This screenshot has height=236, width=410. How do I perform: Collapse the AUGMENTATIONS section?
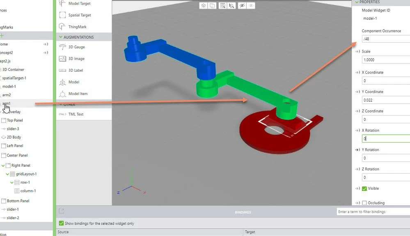pyautogui.click(x=61, y=37)
